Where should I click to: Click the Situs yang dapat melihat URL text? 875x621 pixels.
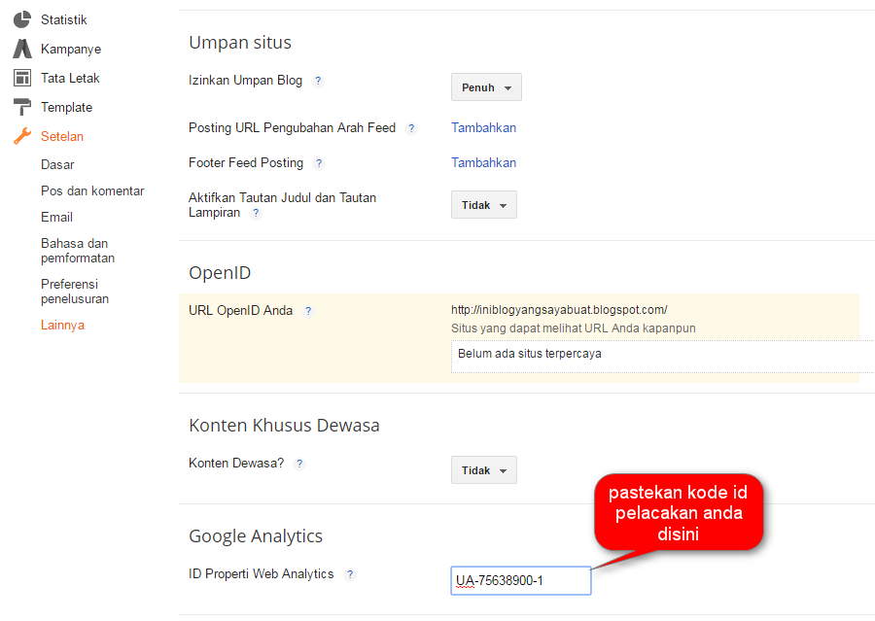[573, 328]
